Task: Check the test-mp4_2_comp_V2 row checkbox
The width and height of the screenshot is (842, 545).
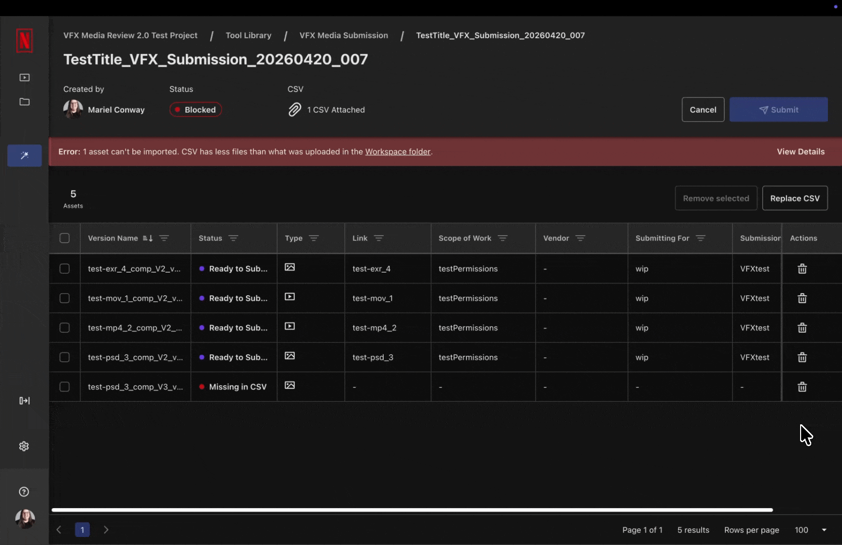Action: 65,328
